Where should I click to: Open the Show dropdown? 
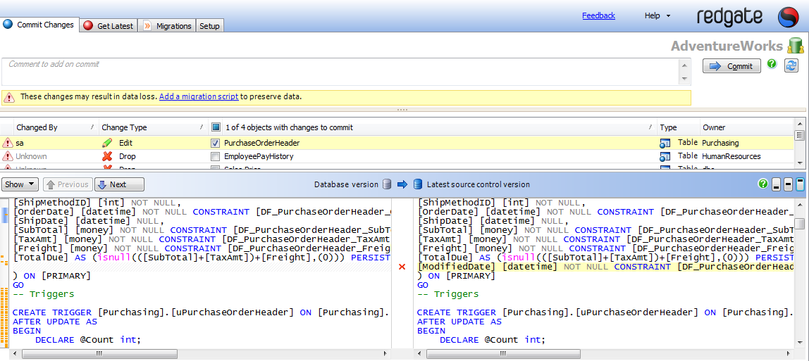pyautogui.click(x=20, y=184)
